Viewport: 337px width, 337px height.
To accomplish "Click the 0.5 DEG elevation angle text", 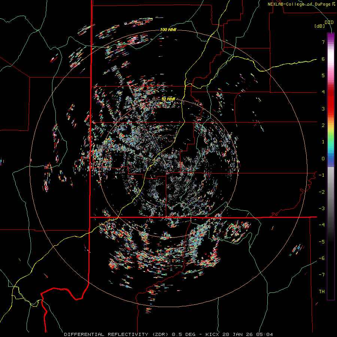I will [x=183, y=334].
